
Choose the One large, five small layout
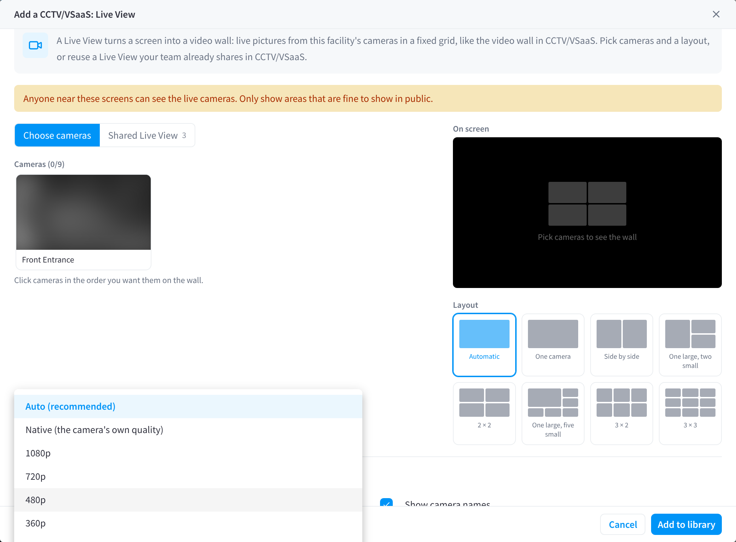[x=553, y=414]
